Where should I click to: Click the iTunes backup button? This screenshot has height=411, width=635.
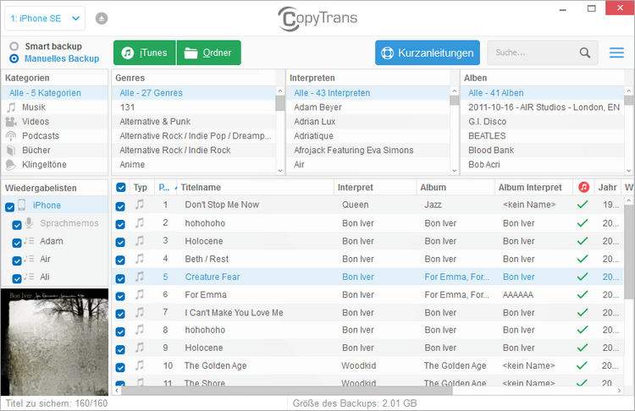[145, 52]
